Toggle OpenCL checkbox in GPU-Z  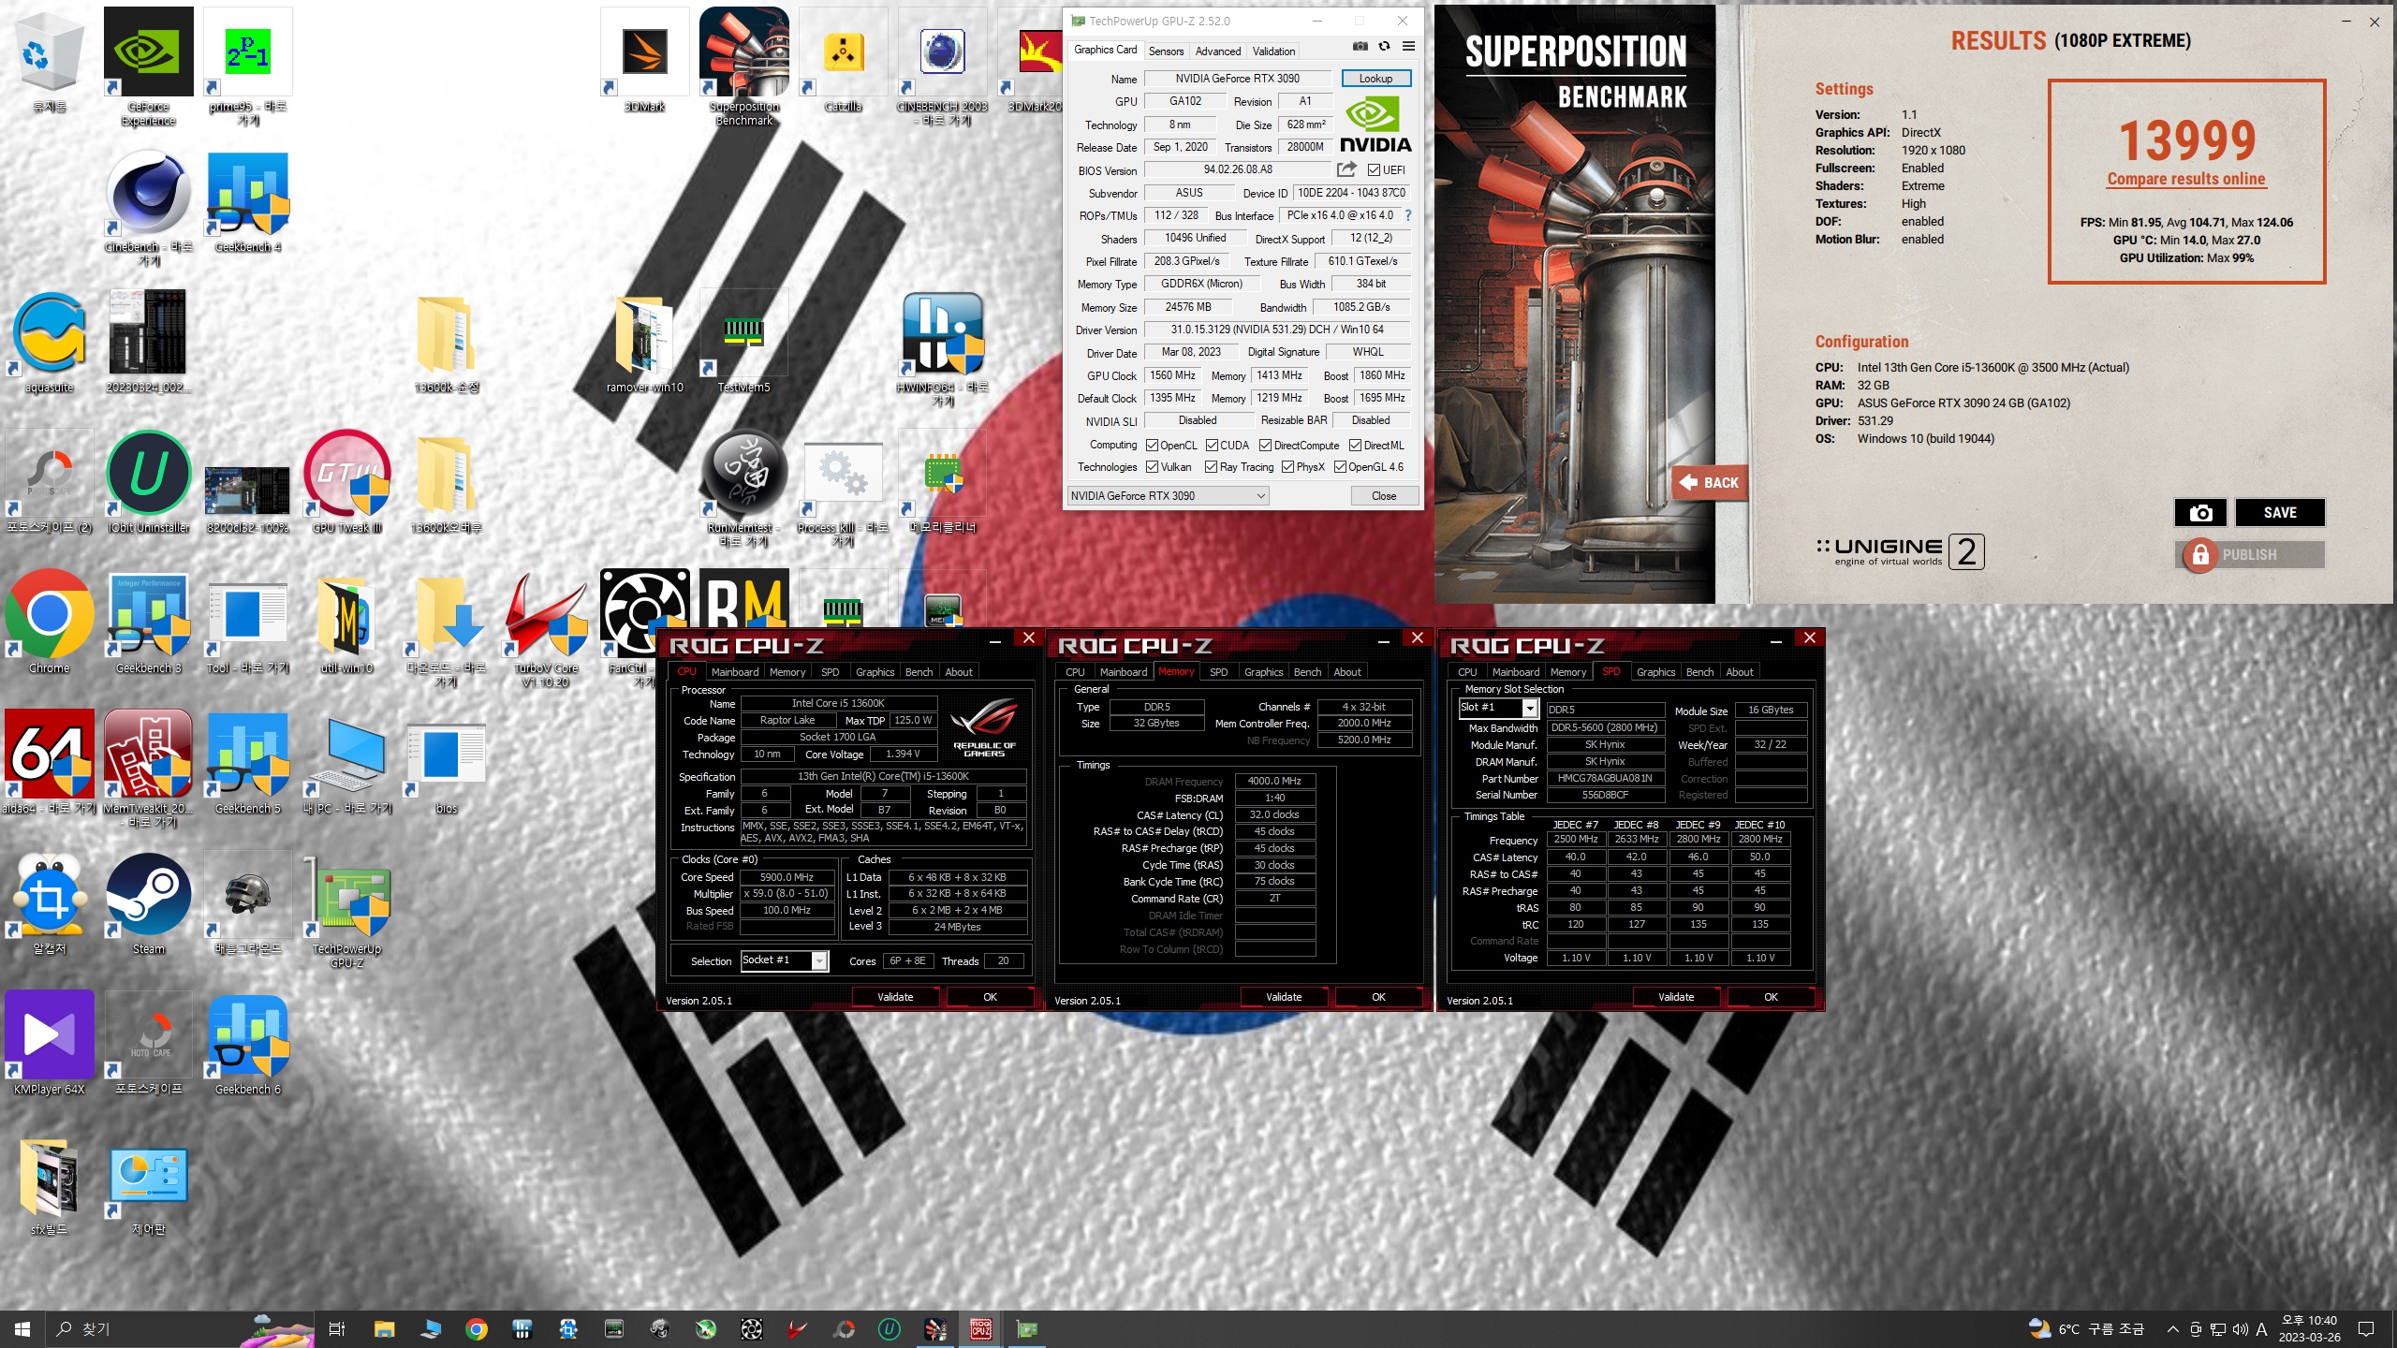pos(1152,446)
